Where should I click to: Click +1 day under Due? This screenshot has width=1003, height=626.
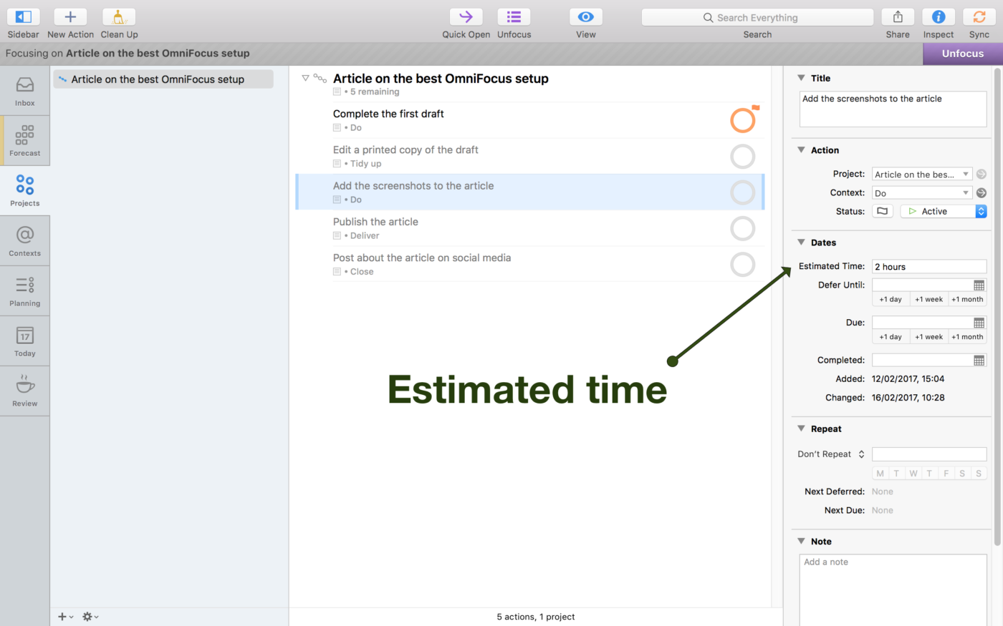[891, 336]
